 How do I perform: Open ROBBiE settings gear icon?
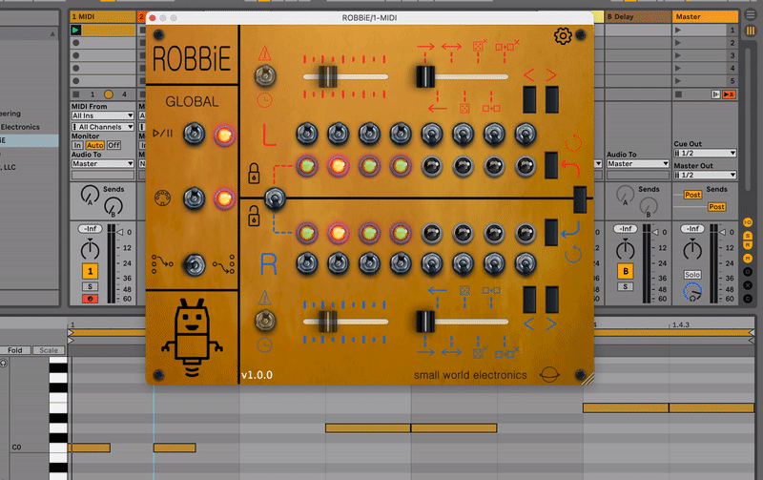[x=563, y=35]
